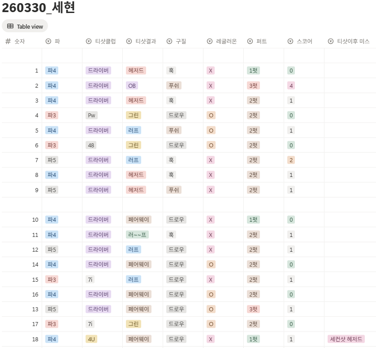Select the 러프 tag in row 15

(x=134, y=279)
